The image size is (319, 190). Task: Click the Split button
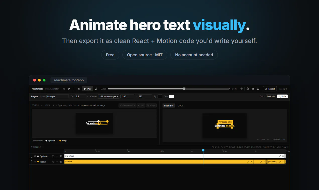point(141,105)
